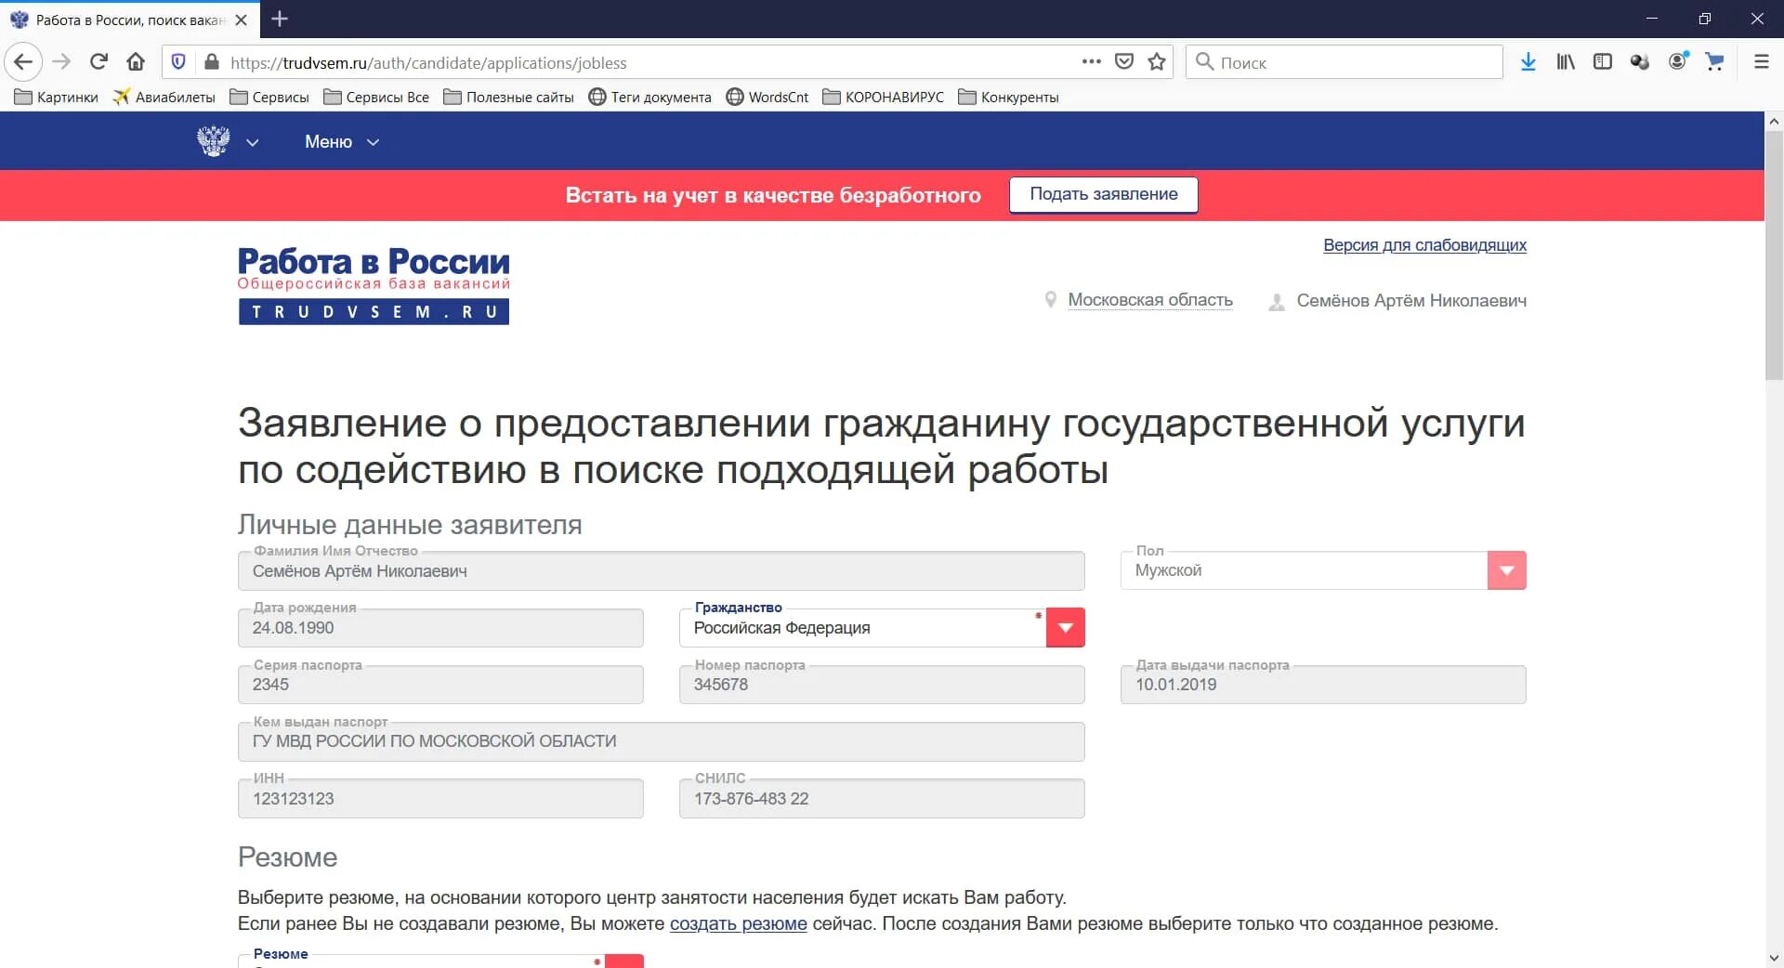Click the 'Дата рождения' field
This screenshot has height=968, width=1784.
[440, 628]
